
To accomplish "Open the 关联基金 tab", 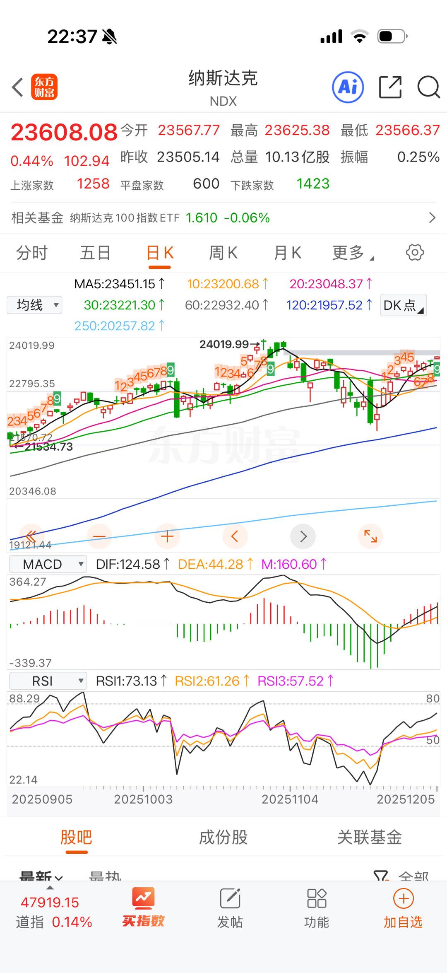I will (370, 837).
